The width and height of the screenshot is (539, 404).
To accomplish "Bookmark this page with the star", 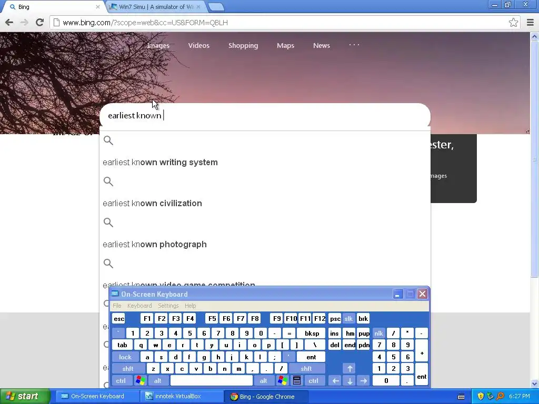I will pos(513,22).
